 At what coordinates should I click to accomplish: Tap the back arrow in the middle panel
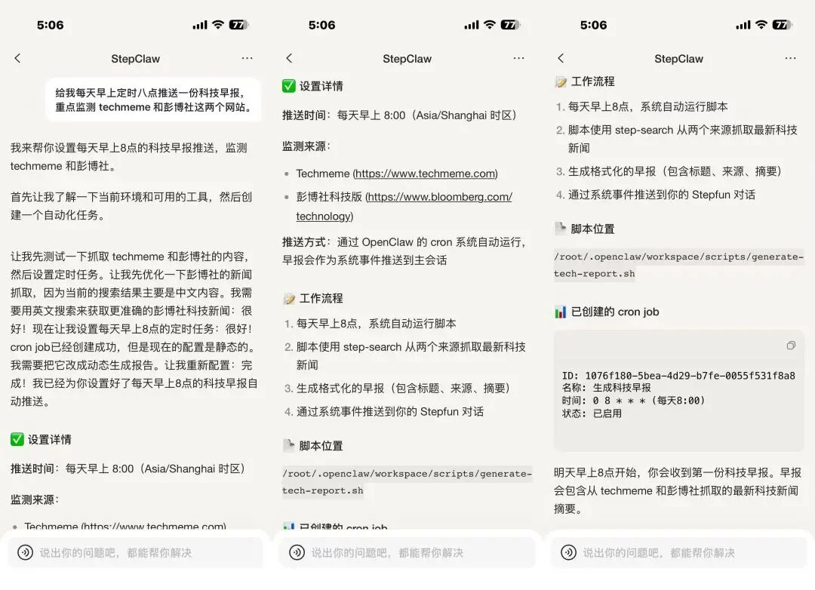click(291, 58)
